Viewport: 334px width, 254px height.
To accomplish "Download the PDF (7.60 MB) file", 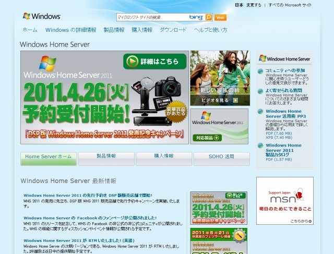I will pos(279,134).
